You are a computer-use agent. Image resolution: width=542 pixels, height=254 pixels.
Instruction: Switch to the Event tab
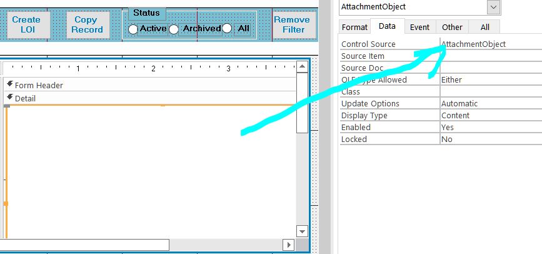tap(419, 28)
